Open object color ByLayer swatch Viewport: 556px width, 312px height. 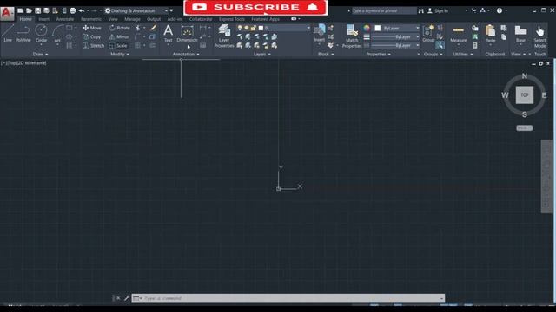[x=378, y=28]
